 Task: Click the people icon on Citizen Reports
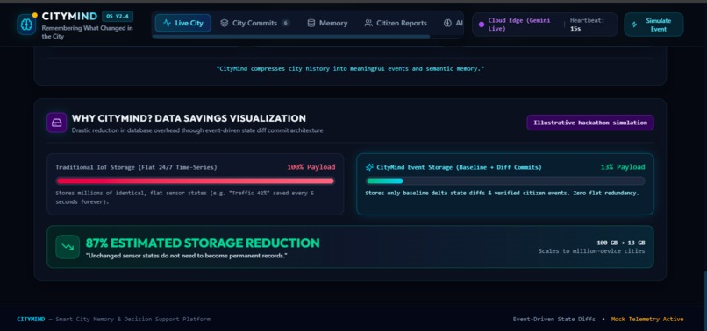368,23
